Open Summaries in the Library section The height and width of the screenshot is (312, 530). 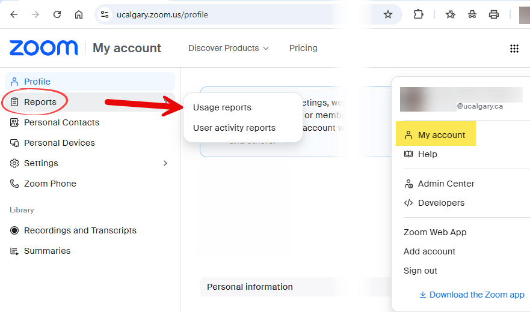pyautogui.click(x=47, y=251)
